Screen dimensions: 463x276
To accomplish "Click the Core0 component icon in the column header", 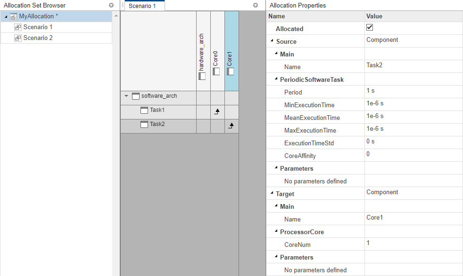I will point(216,71).
